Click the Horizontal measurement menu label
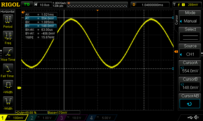203x121 pixels. point(8,11)
